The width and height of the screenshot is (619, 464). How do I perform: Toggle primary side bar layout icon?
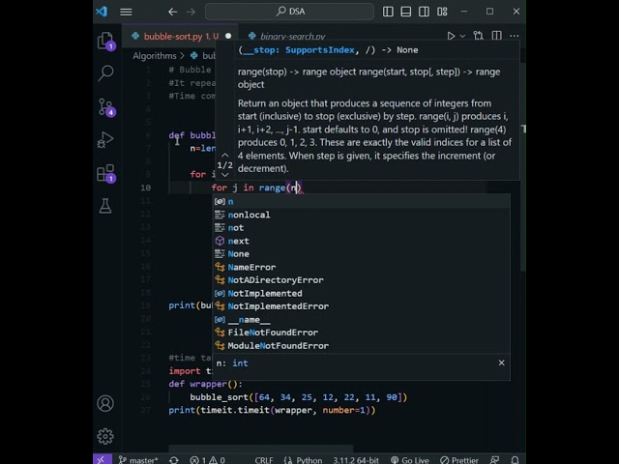[x=388, y=12]
